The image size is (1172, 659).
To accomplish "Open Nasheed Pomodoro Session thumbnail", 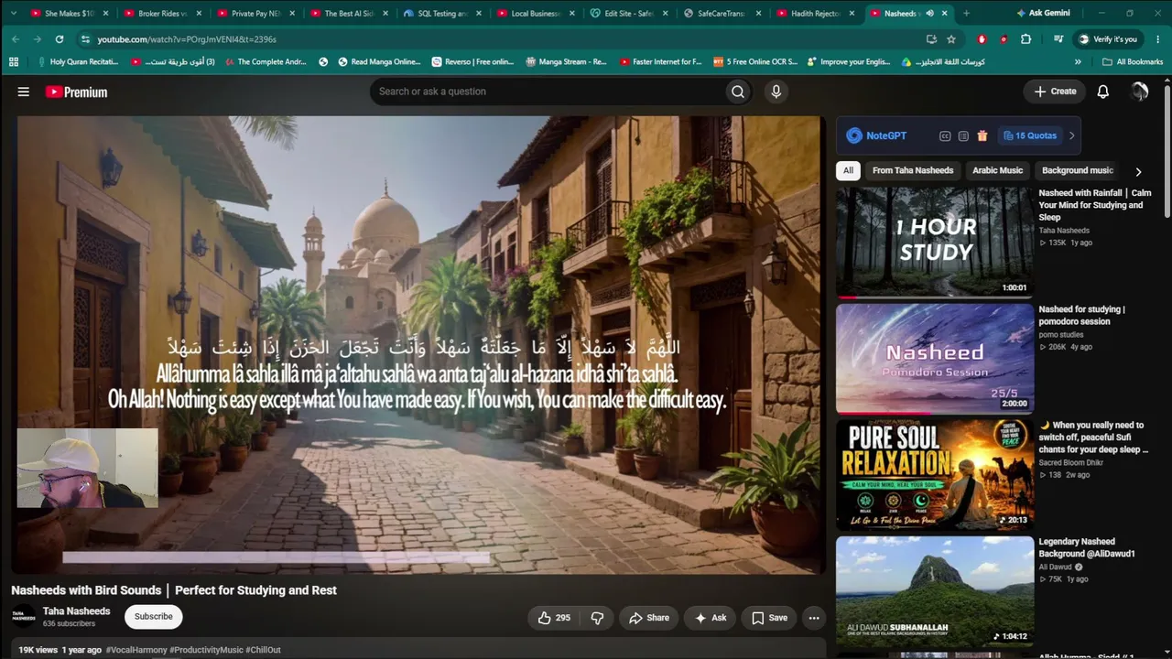I will tap(935, 358).
